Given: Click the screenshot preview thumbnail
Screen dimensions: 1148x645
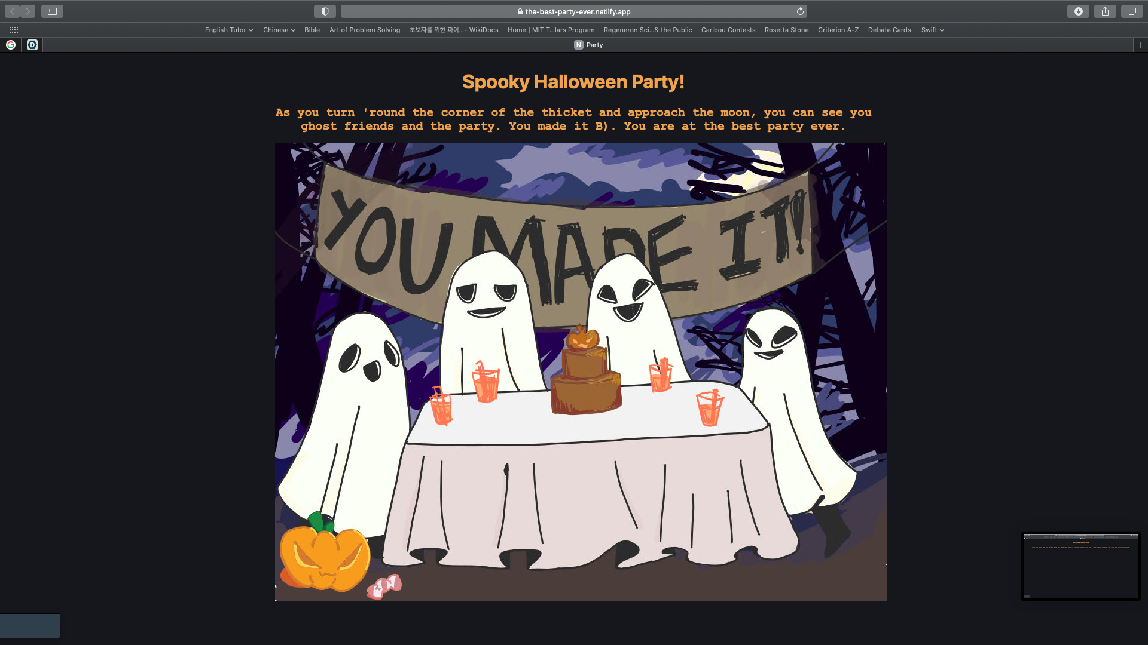Looking at the screenshot, I should tap(1080, 566).
